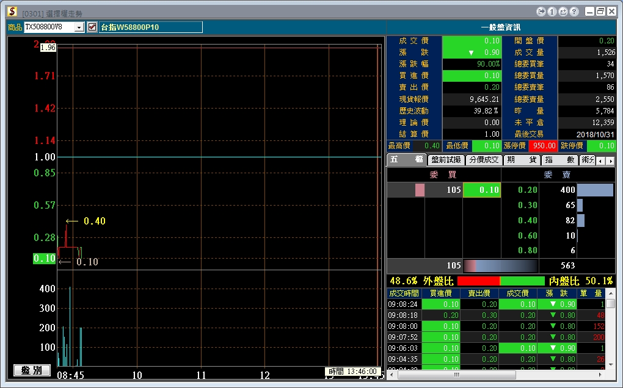Screen dimensions: 623x388
Task: Open the 分價成交 tab
Action: click(484, 160)
